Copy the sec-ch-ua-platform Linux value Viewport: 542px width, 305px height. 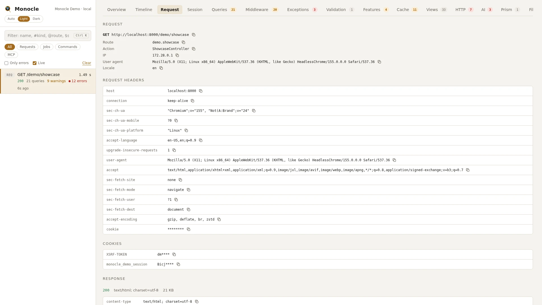click(186, 130)
